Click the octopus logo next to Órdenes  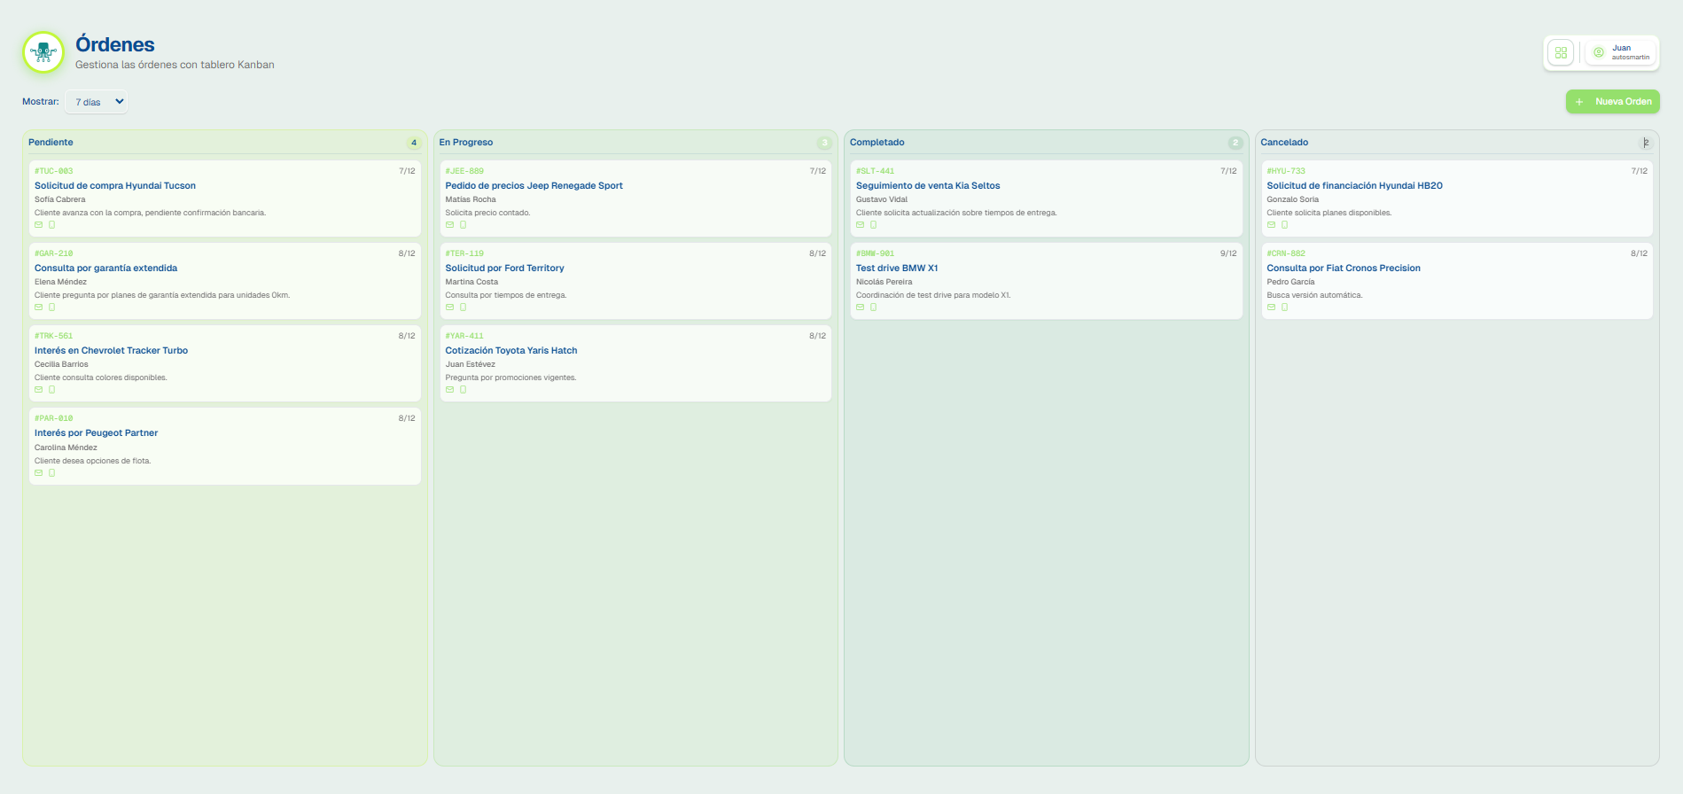43,52
